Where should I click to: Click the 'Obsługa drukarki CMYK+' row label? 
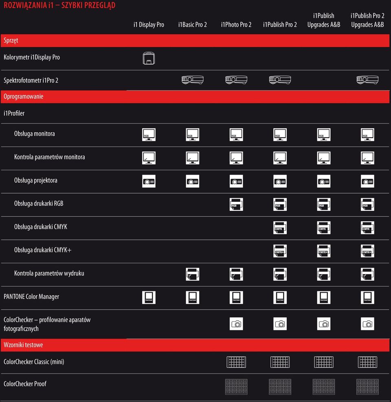point(43,250)
